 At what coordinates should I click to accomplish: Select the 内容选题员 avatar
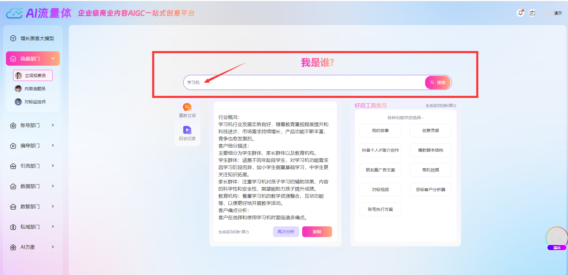pos(18,88)
